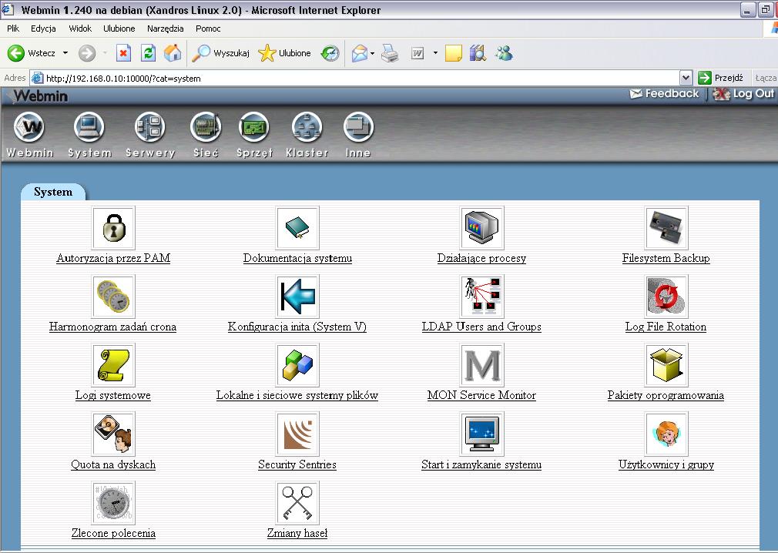778x553 pixels.
Task: Open the Pomoc menu
Action: pyautogui.click(x=208, y=28)
